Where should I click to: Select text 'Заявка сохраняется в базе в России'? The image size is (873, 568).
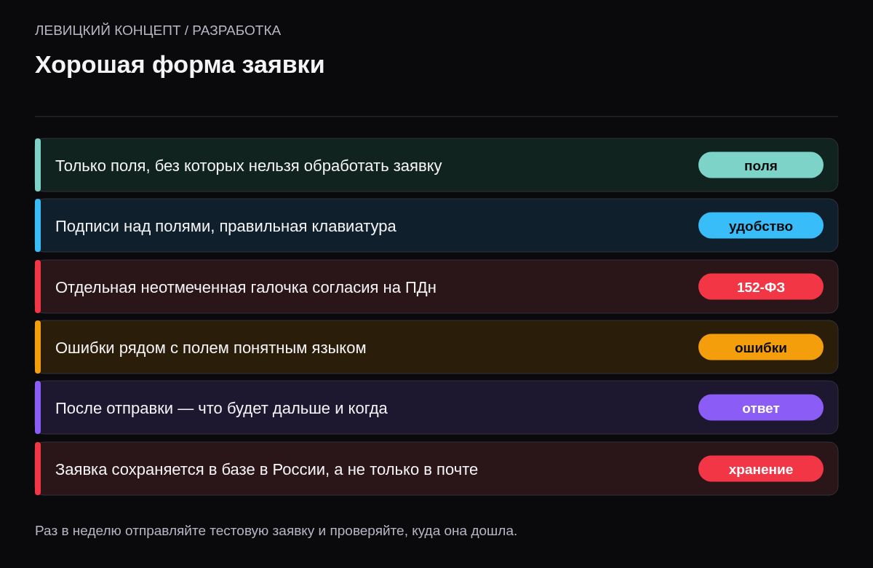(190, 470)
